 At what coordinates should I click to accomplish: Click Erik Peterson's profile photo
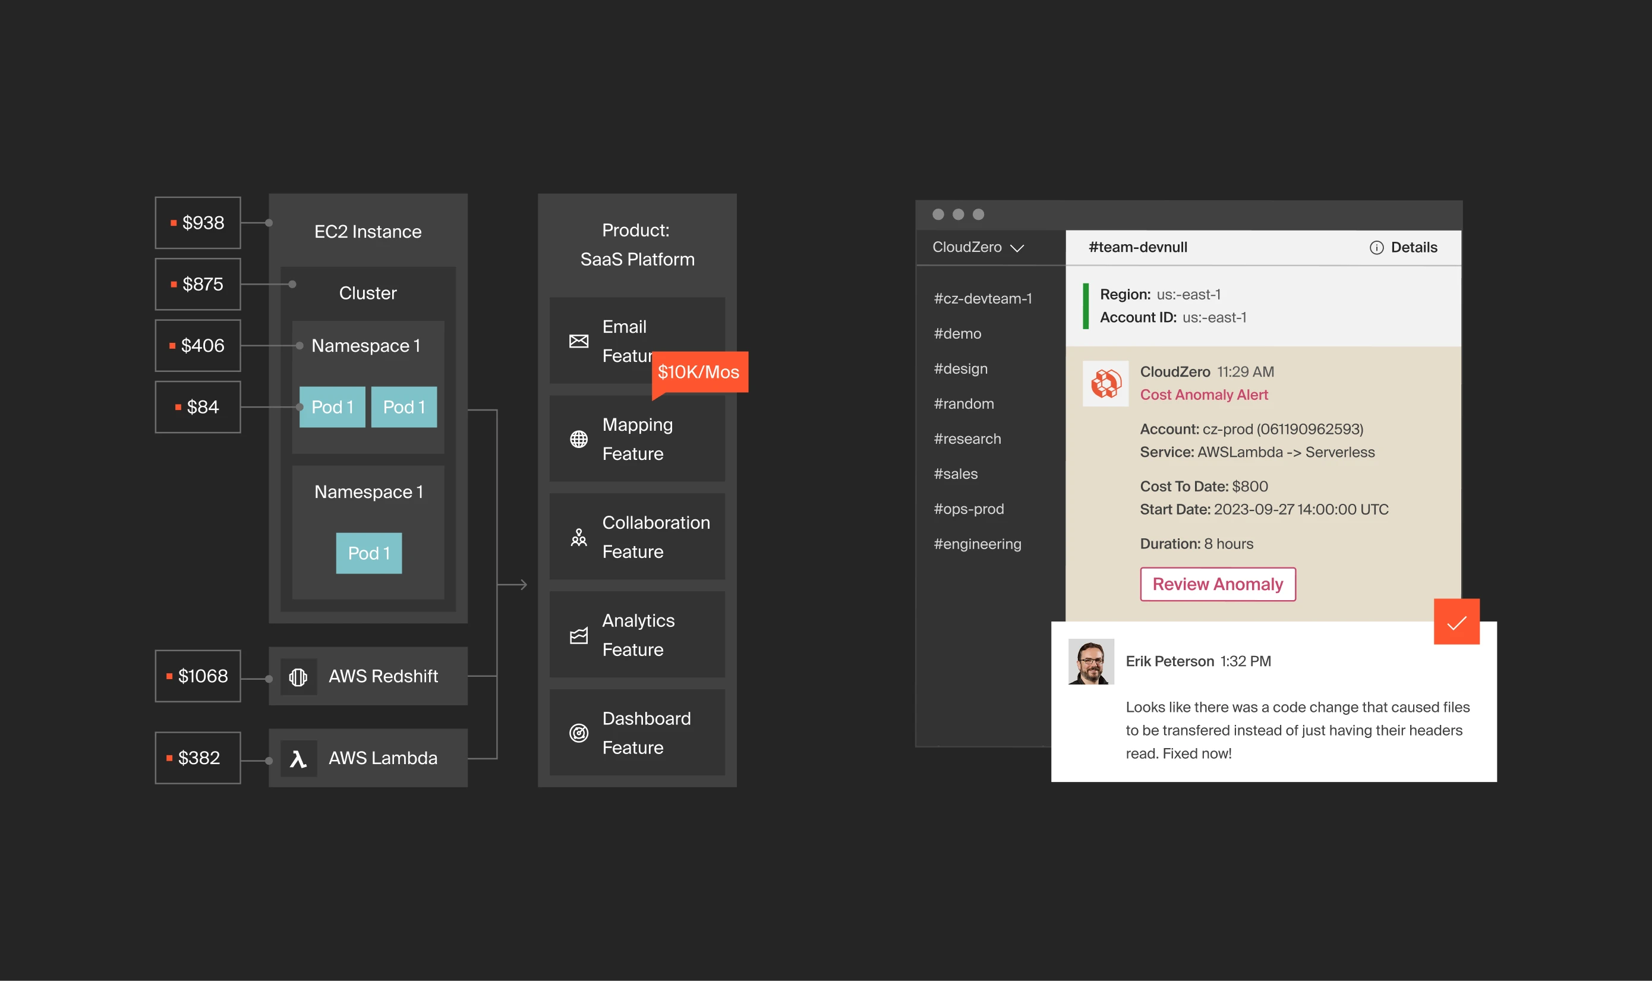[x=1091, y=661]
